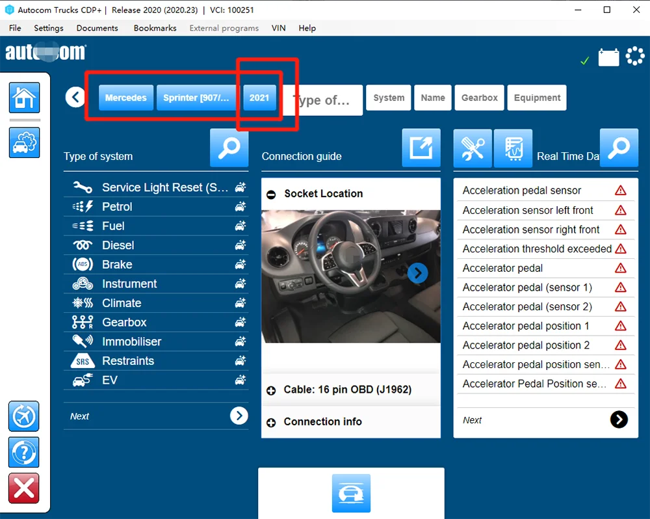Image resolution: width=650 pixels, height=519 pixels.
Task: Select Acceleration threshold exceeded parameter
Action: tap(545, 249)
